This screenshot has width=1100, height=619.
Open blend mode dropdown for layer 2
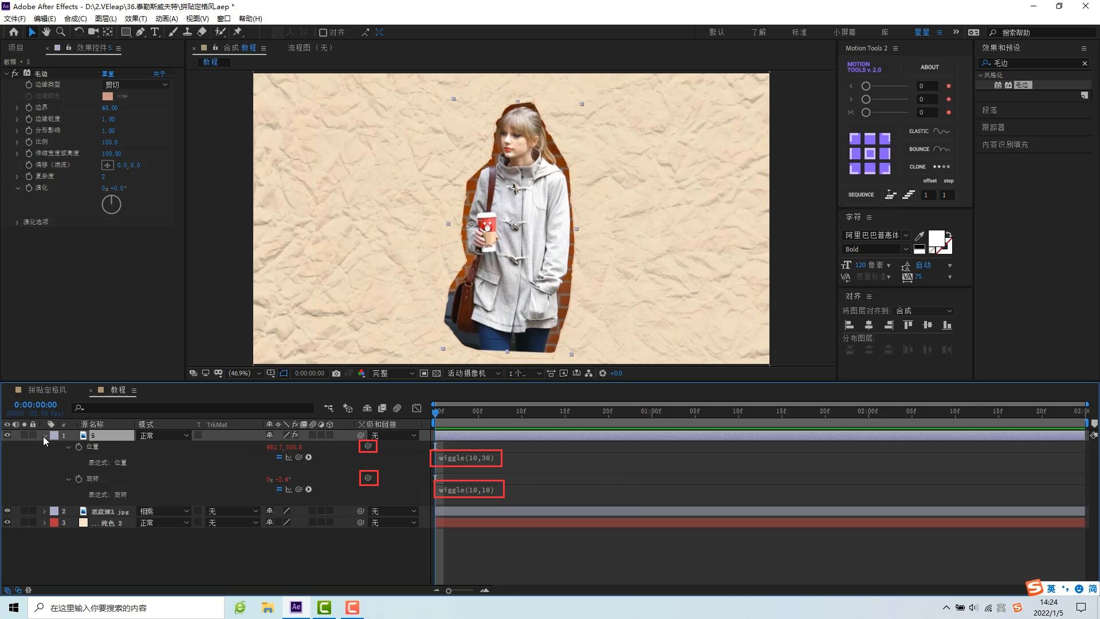(x=164, y=511)
